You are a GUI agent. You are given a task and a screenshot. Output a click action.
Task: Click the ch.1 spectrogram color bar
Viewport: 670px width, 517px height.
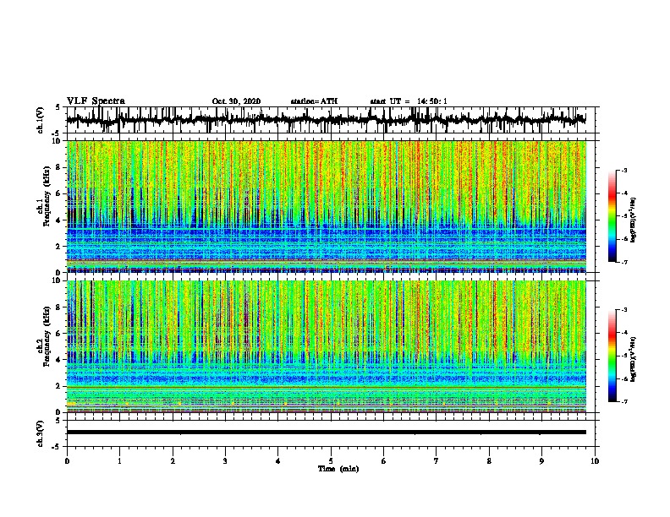coord(612,216)
